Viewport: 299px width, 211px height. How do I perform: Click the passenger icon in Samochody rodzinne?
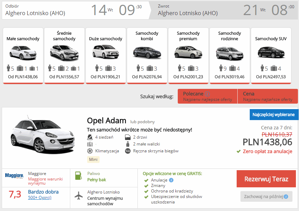(221, 68)
